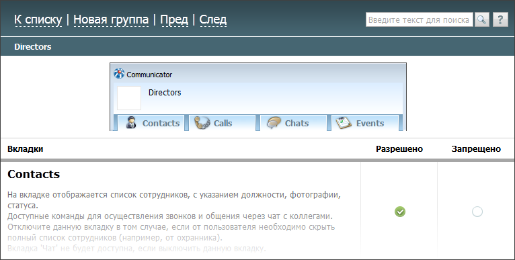Image resolution: width=515 pixels, height=260 pixels.
Task: Click the 'Вкладки' column header
Action: (x=26, y=149)
